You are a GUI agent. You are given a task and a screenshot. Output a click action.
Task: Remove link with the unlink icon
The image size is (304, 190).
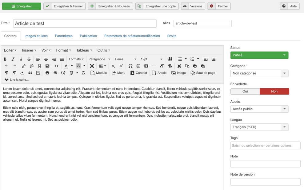pos(32,66)
